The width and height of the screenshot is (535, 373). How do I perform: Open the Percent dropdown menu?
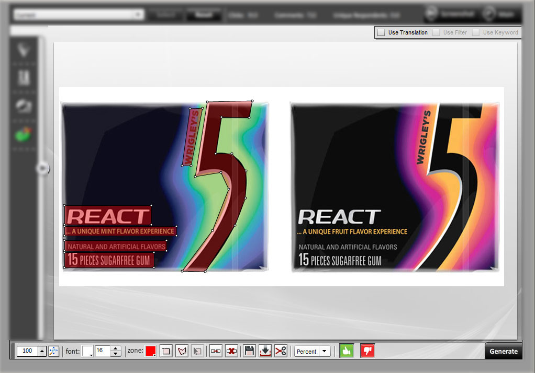325,351
